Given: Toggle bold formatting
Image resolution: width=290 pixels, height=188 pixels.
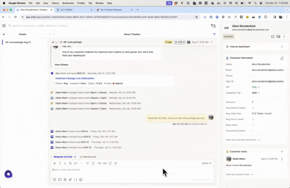Looking at the screenshot, I should 54,163.
